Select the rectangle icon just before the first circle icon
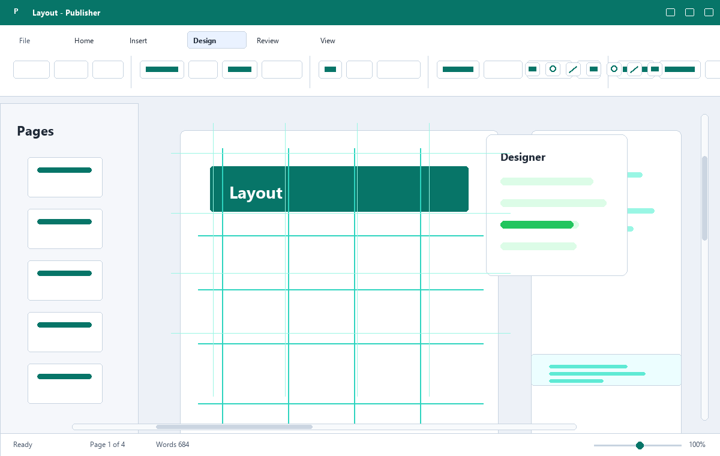This screenshot has width=720, height=456. point(532,69)
